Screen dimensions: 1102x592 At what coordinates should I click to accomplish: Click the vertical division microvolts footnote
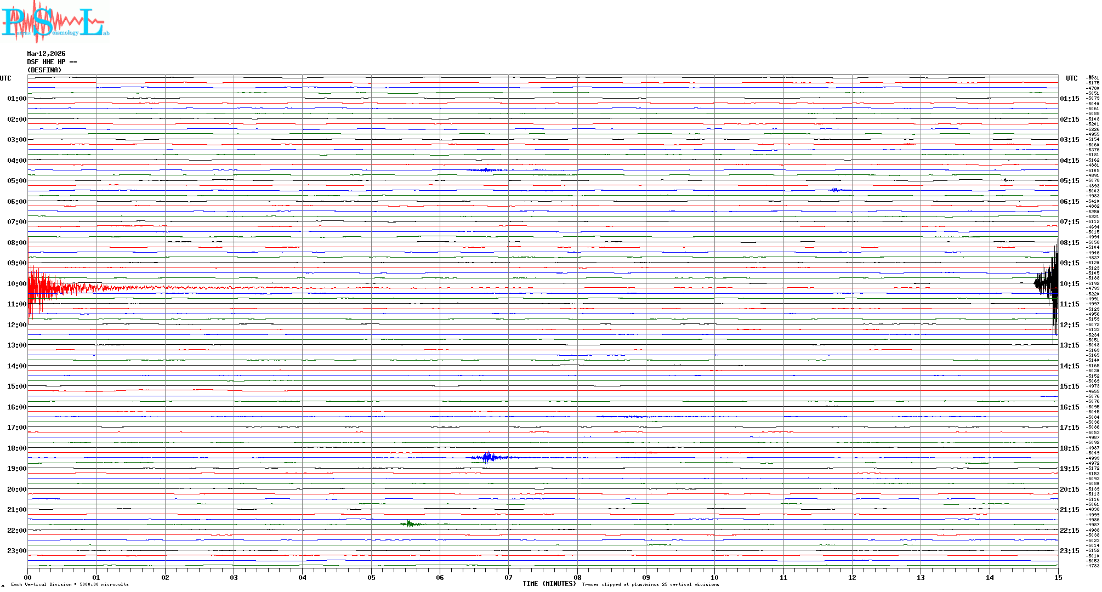[70, 584]
